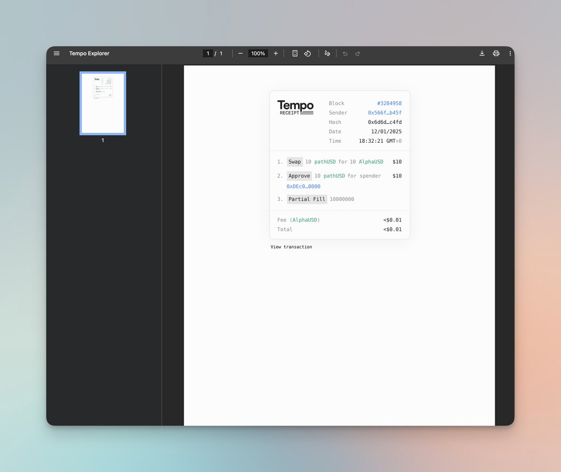Click the undo arrow icon
The width and height of the screenshot is (561, 472).
(345, 53)
